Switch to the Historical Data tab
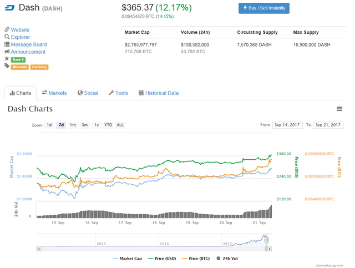 (159, 93)
